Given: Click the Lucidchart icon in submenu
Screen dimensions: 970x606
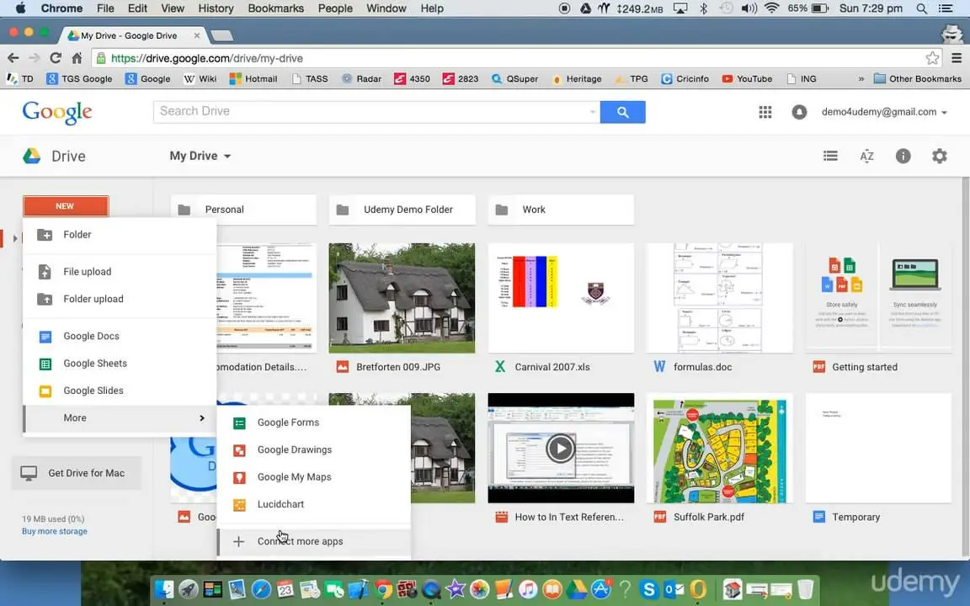Looking at the screenshot, I should [x=239, y=505].
